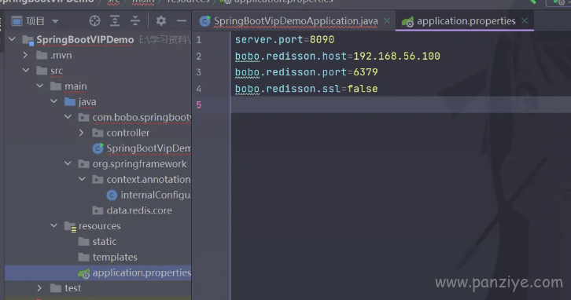
Task: Collapse the src folder
Action: [x=26, y=70]
